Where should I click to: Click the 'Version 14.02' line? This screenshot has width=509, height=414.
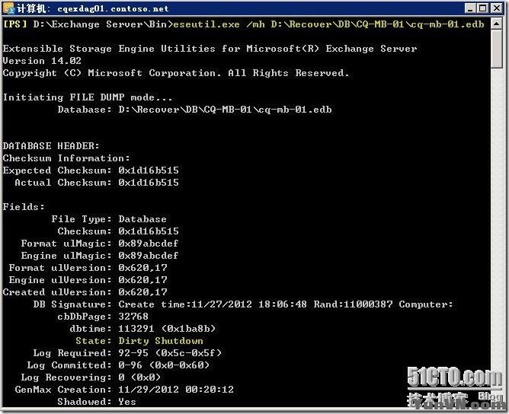click(42, 61)
